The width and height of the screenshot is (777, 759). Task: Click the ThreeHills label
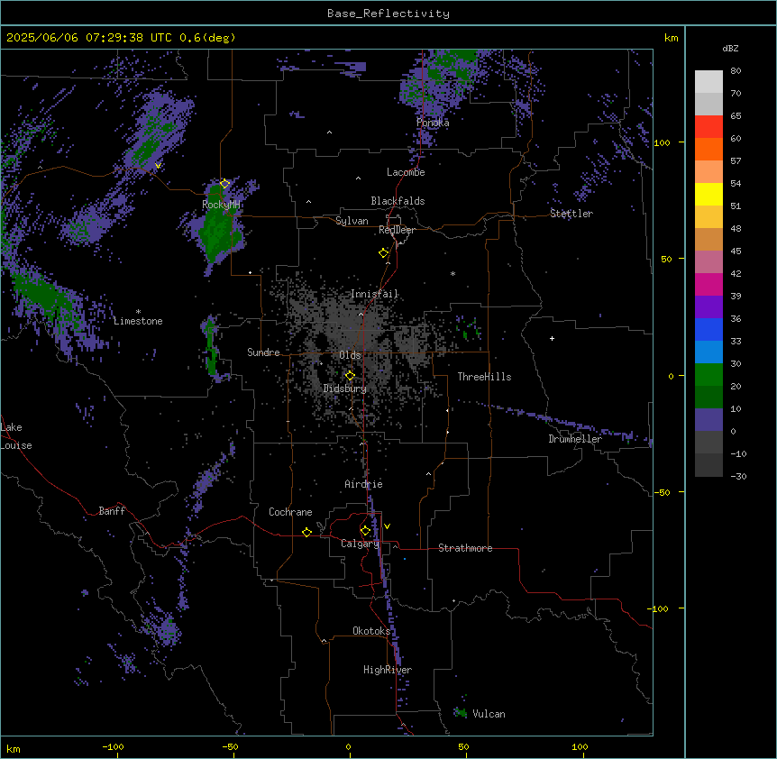click(x=484, y=377)
